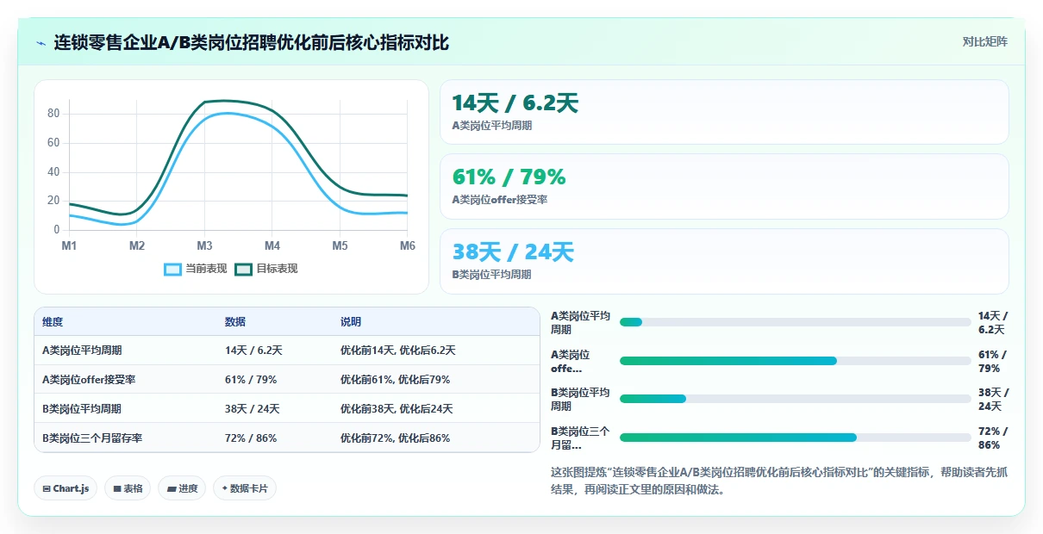The image size is (1043, 534).
Task: Click the A类岗位平均周期 progress bar
Action: tap(795, 322)
